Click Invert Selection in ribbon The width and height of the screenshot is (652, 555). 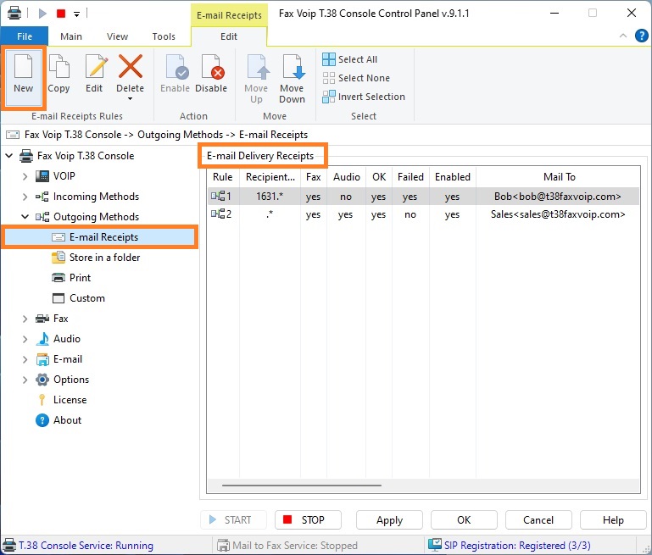click(364, 97)
